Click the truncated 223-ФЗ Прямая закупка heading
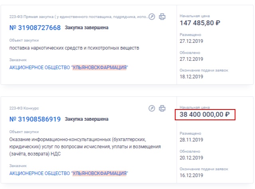Screen dimensions: 255x189 point(79,17)
